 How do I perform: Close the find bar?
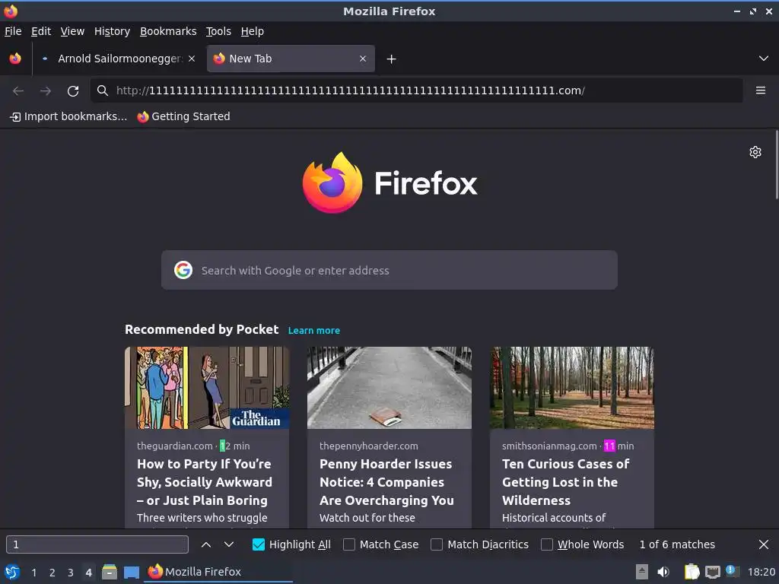764,544
